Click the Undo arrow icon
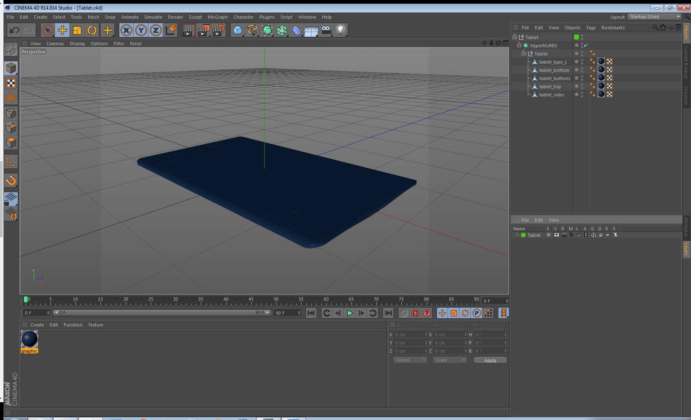This screenshot has width=691, height=420. pyautogui.click(x=14, y=30)
